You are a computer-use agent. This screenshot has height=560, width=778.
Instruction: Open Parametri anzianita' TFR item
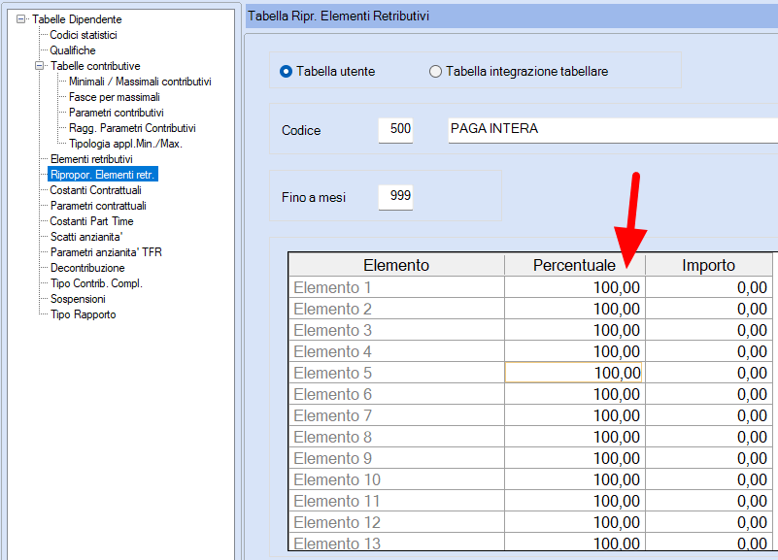click(x=106, y=252)
